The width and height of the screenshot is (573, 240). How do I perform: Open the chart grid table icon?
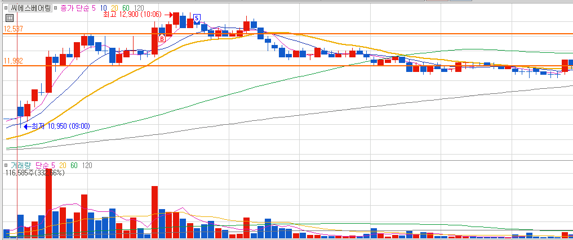pos(10,18)
